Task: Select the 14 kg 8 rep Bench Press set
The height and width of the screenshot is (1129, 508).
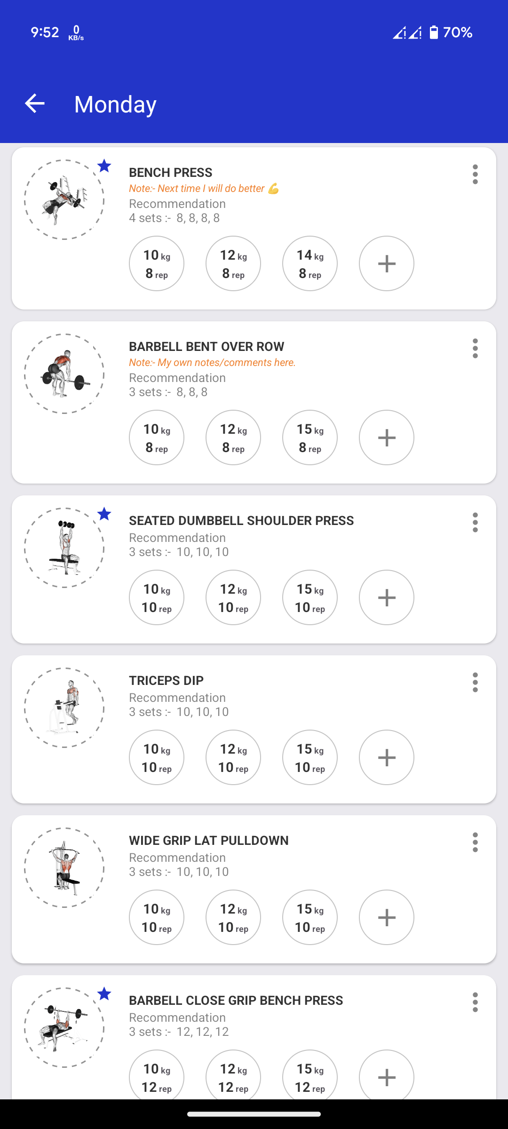Action: (310, 263)
